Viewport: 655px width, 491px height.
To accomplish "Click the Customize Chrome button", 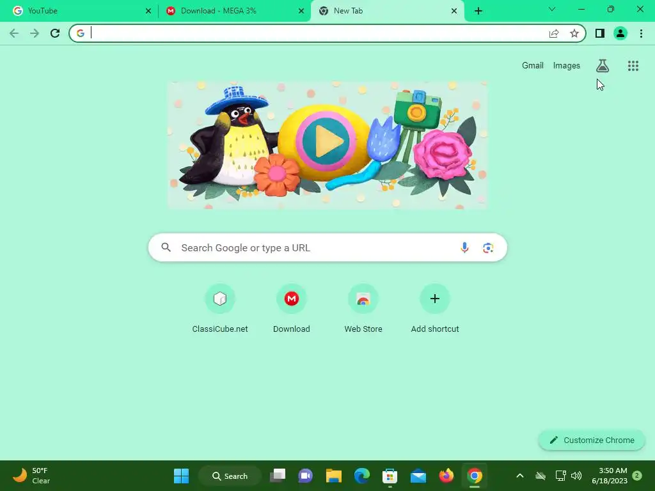I will (x=592, y=440).
